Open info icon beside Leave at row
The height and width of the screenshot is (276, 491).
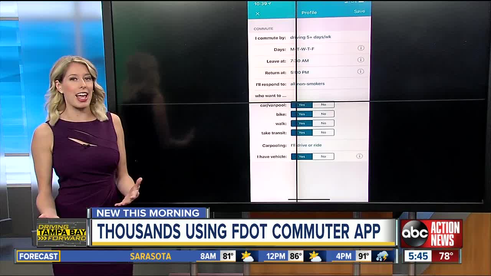tap(361, 60)
